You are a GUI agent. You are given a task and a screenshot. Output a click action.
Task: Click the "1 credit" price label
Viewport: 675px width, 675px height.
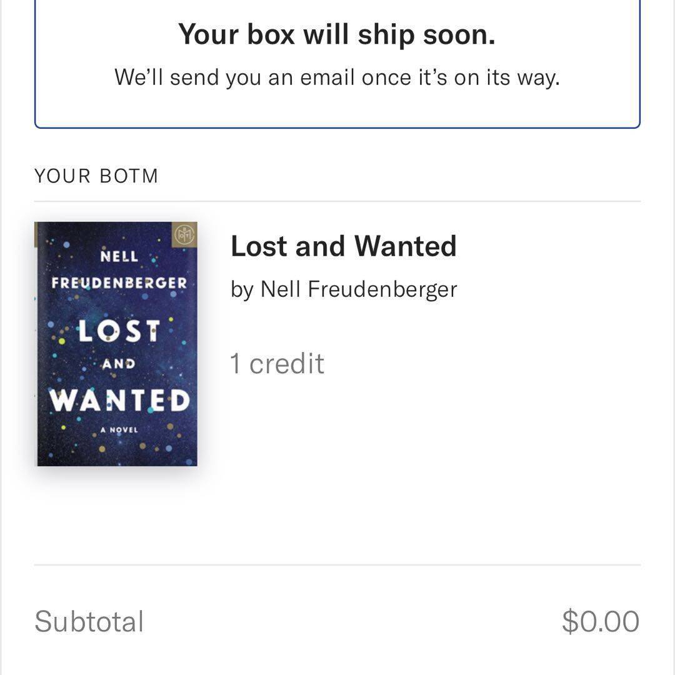click(x=277, y=364)
